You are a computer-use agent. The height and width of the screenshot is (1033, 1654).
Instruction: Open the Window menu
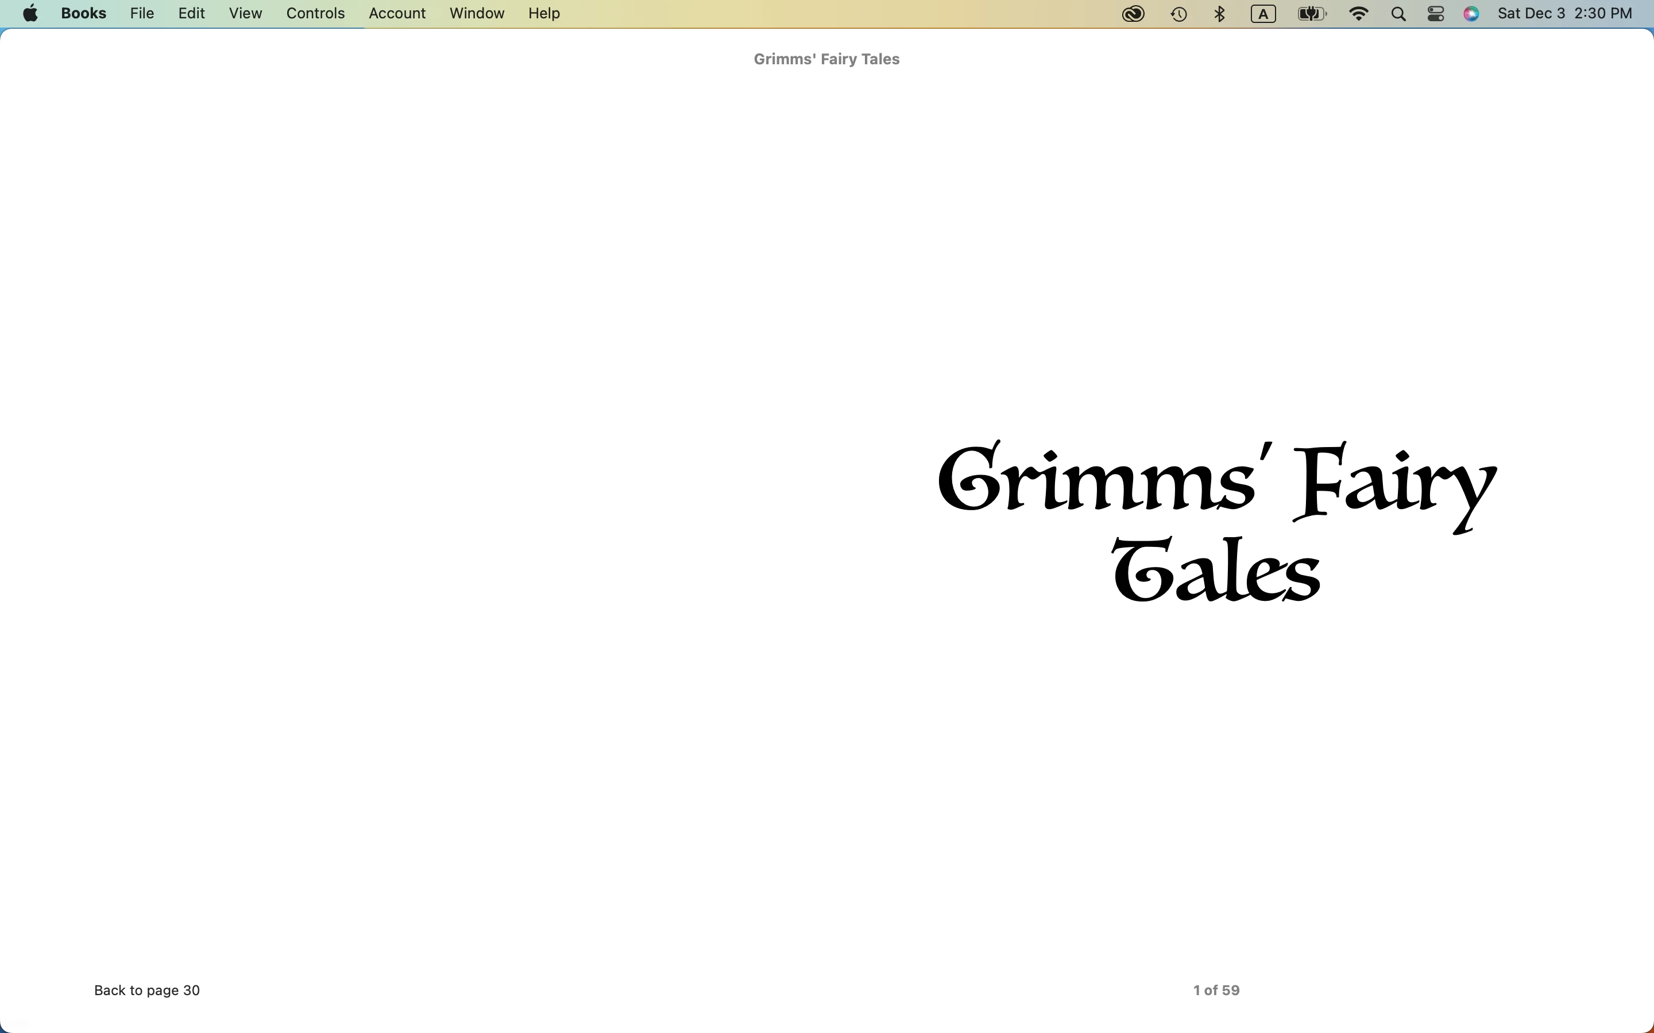point(476,14)
